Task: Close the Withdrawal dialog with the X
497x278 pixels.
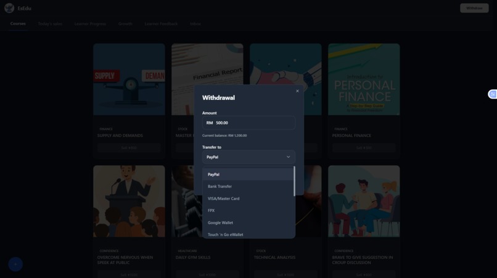Action: click(297, 91)
